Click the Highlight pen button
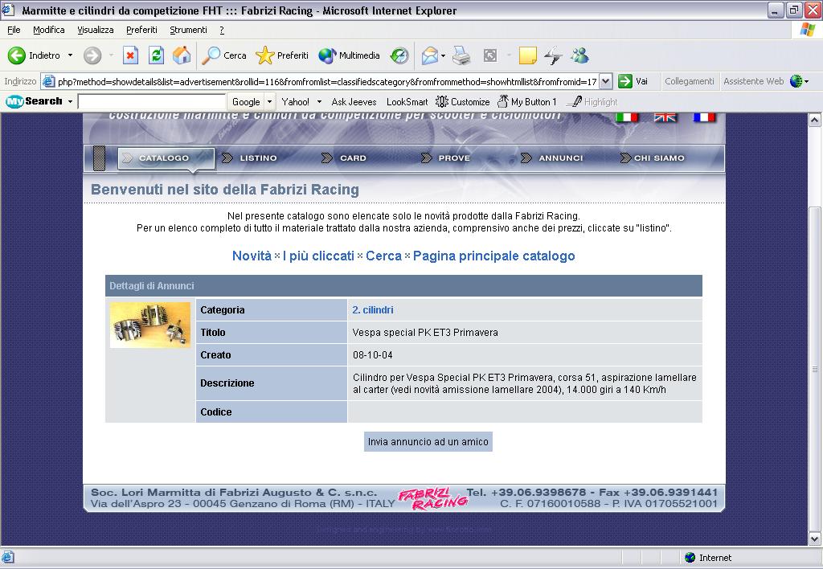This screenshot has width=823, height=569. tap(592, 102)
